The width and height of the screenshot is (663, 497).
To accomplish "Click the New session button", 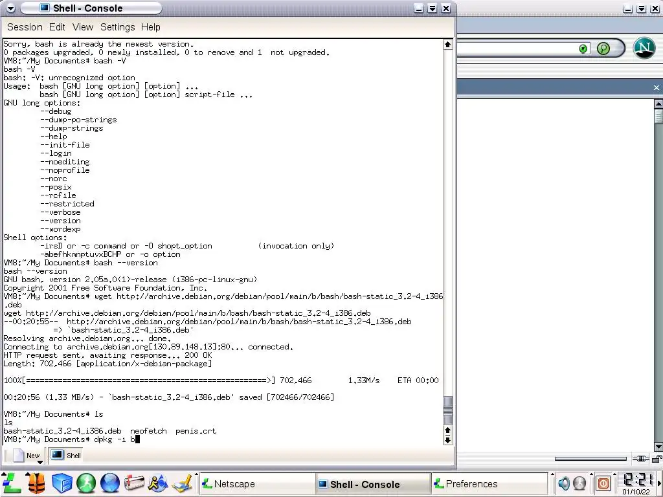I will pos(26,456).
